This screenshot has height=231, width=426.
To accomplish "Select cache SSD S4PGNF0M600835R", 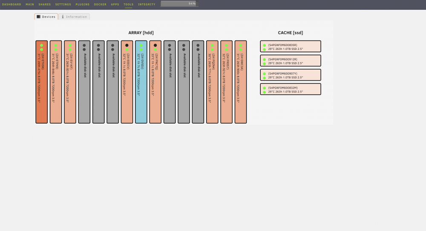I will click(x=291, y=46).
